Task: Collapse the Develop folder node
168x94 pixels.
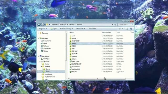Action: pyautogui.click(x=41, y=66)
